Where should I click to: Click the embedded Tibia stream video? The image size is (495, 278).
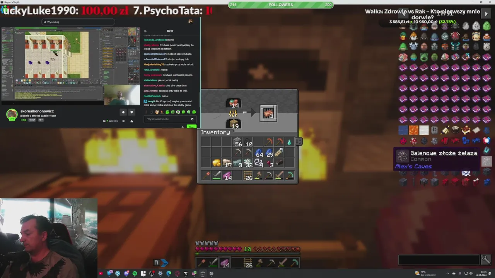coord(71,66)
